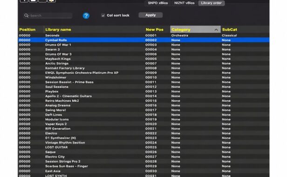Image resolution: width=287 pixels, height=177 pixels.
Task: Click the Classical subcategory cell
Action: (229, 35)
